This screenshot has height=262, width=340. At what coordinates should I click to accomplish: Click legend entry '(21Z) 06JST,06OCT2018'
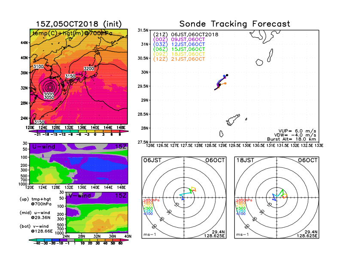(x=185, y=35)
